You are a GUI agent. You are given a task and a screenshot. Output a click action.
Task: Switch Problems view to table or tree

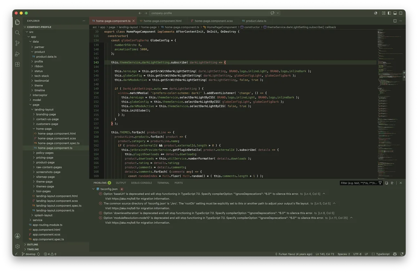pyautogui.click(x=392, y=183)
